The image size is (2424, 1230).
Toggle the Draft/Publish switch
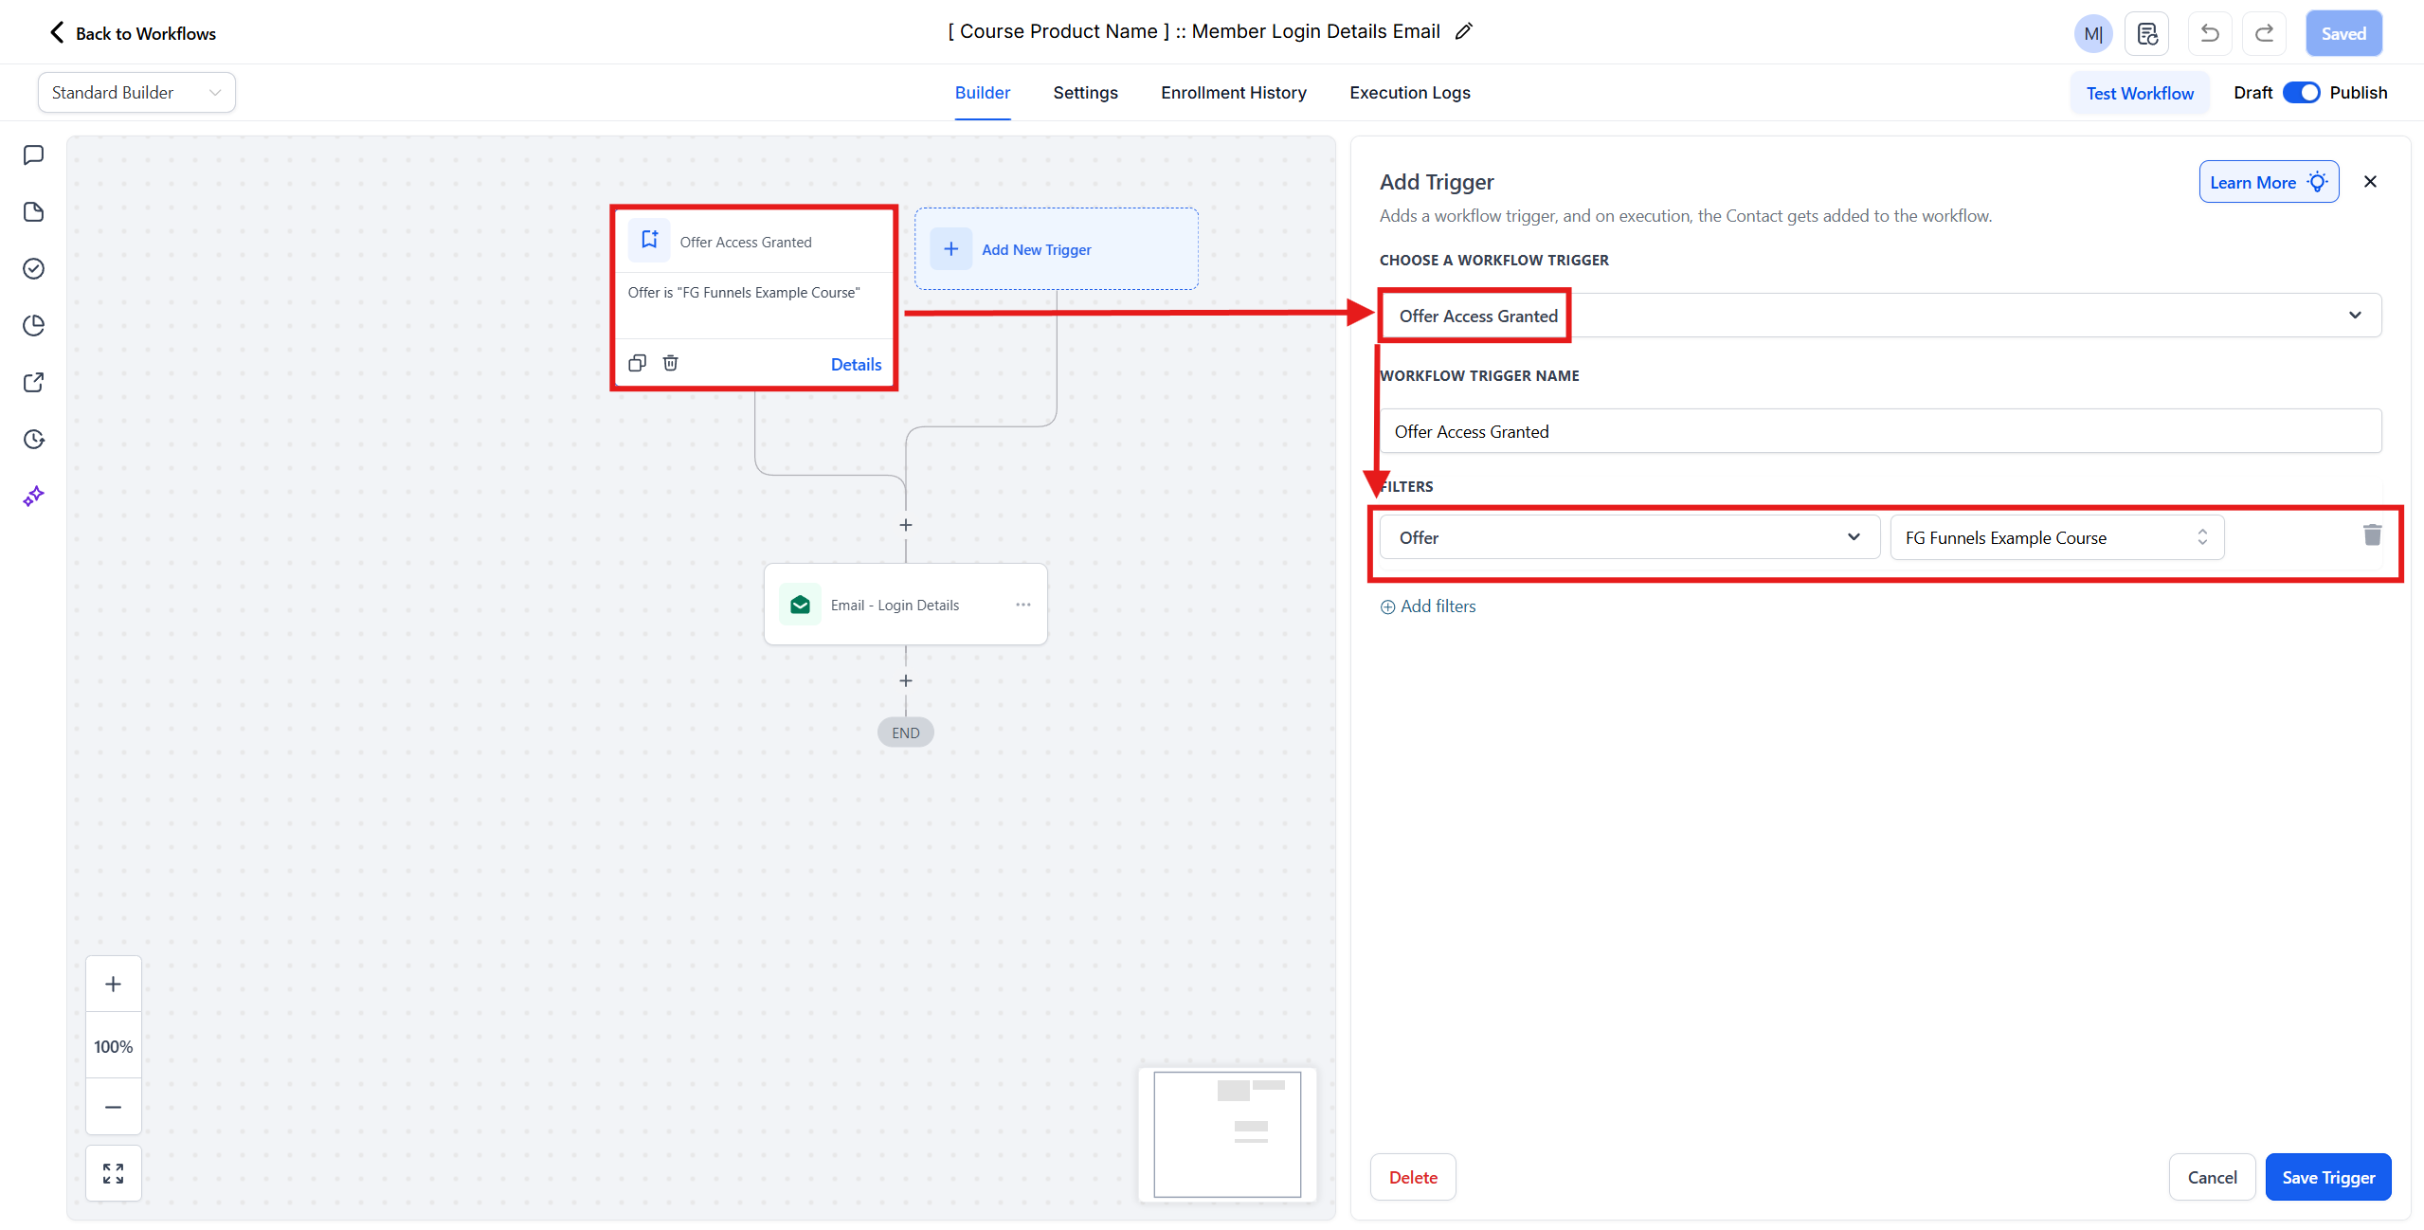pos(2301,93)
